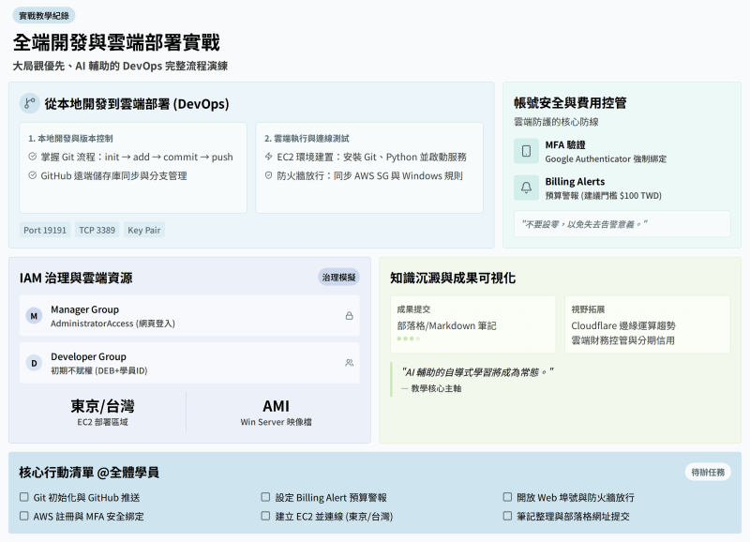Click the Port 19191 tag
The height and width of the screenshot is (542, 750).
tap(45, 230)
